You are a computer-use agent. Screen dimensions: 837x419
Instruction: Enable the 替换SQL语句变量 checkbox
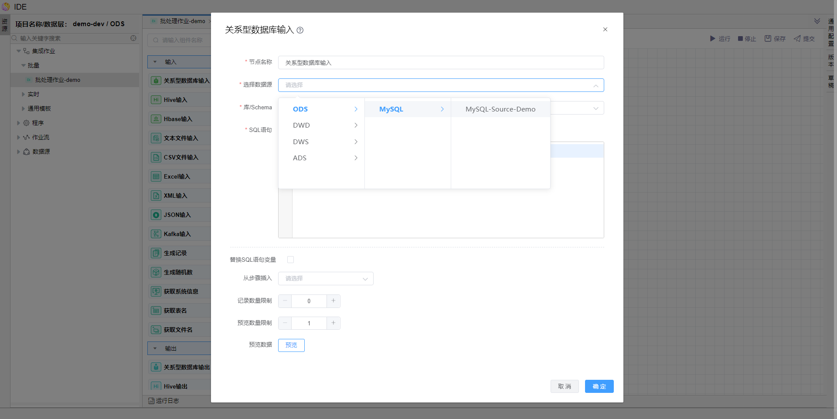pyautogui.click(x=291, y=260)
